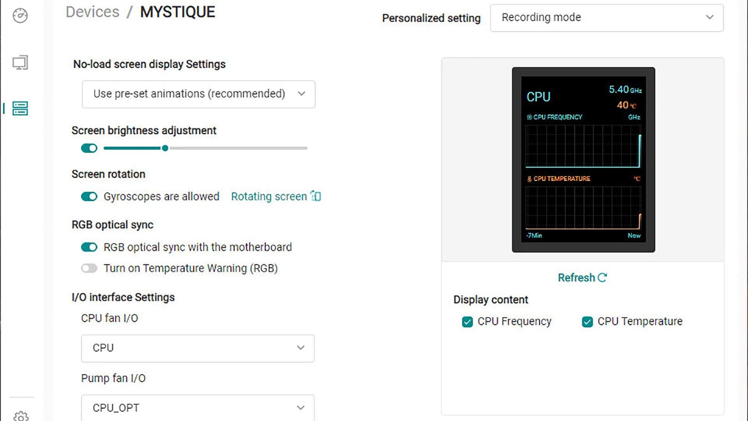Expand Pump fan I/O CPU_OPT dropdown

198,408
